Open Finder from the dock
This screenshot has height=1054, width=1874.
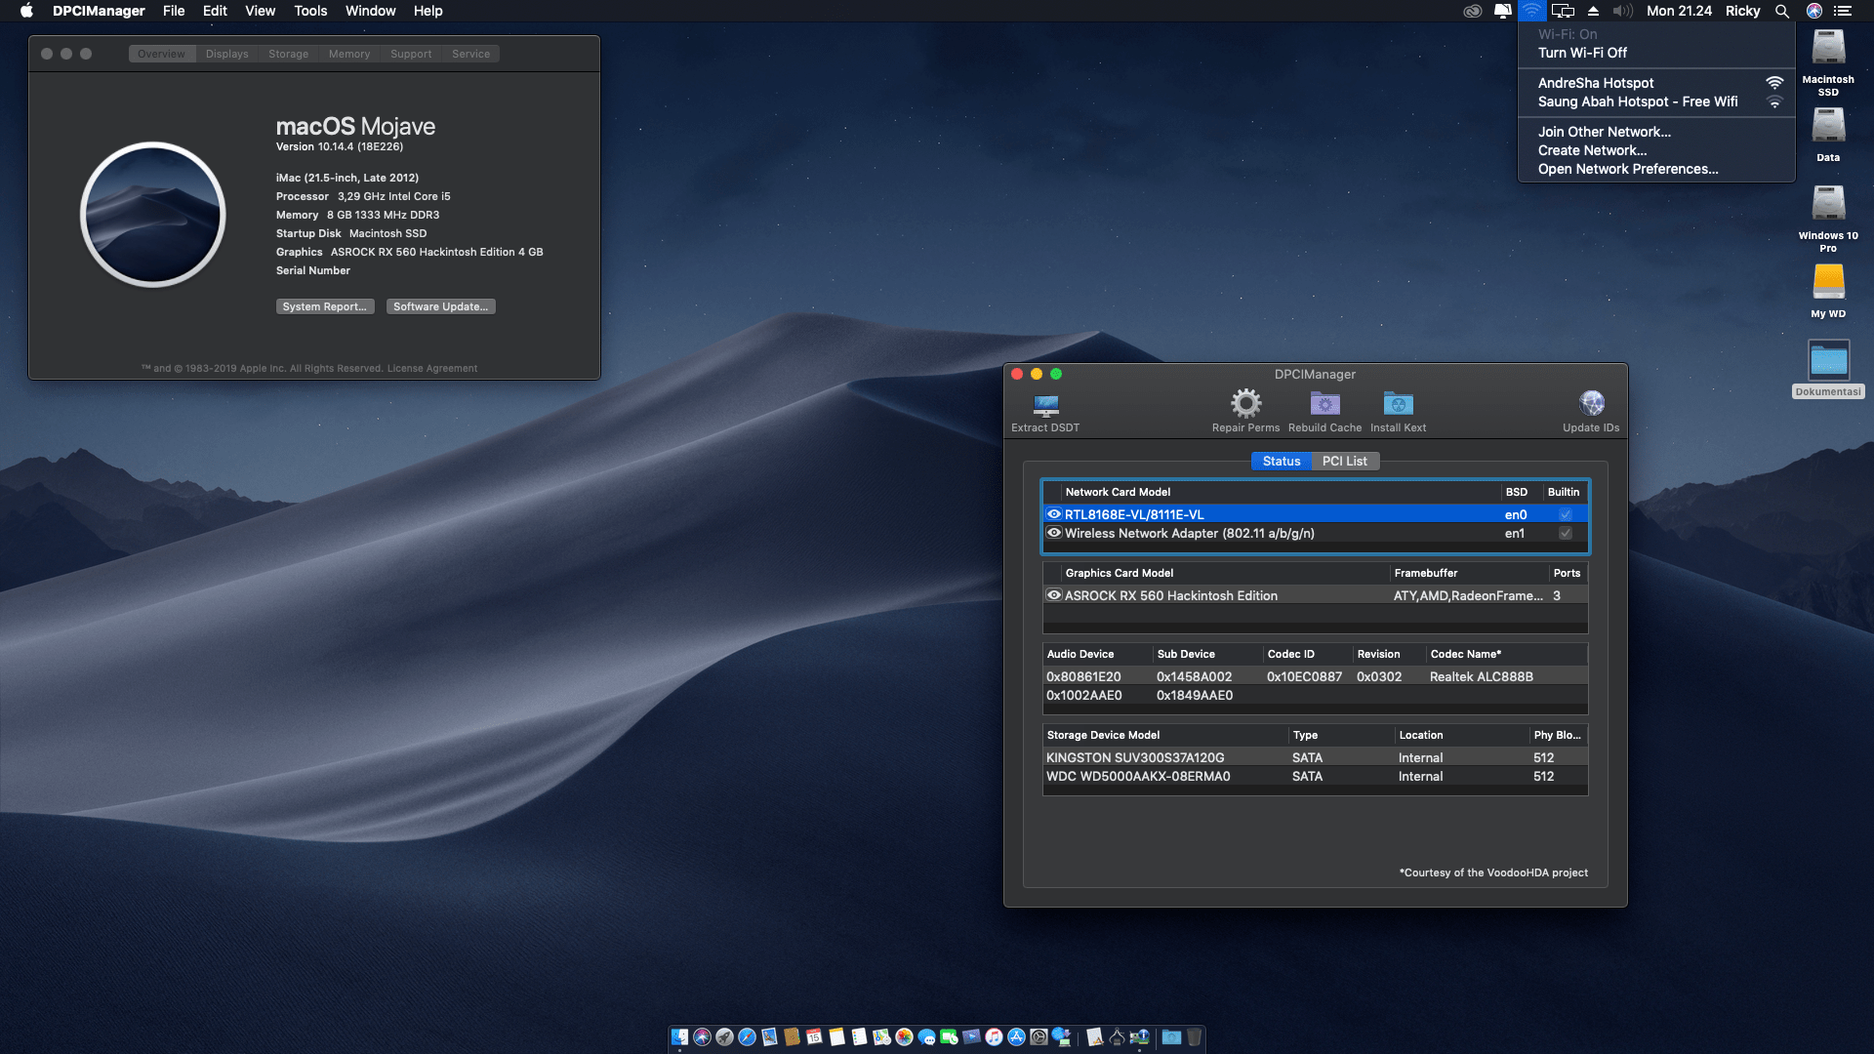[x=679, y=1036]
